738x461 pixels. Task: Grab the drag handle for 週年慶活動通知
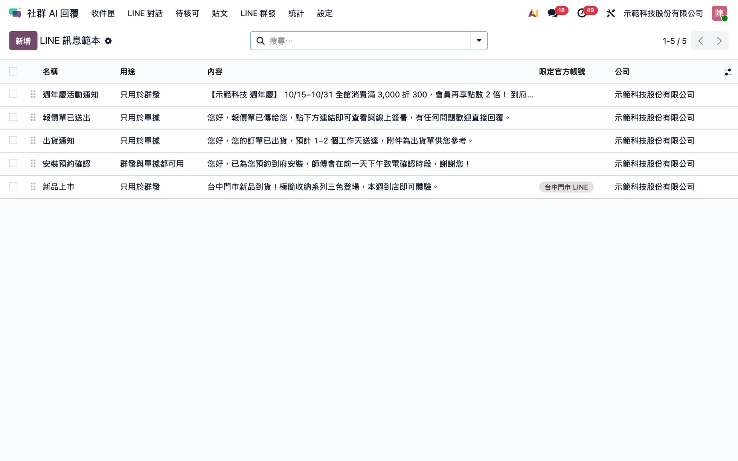33,94
